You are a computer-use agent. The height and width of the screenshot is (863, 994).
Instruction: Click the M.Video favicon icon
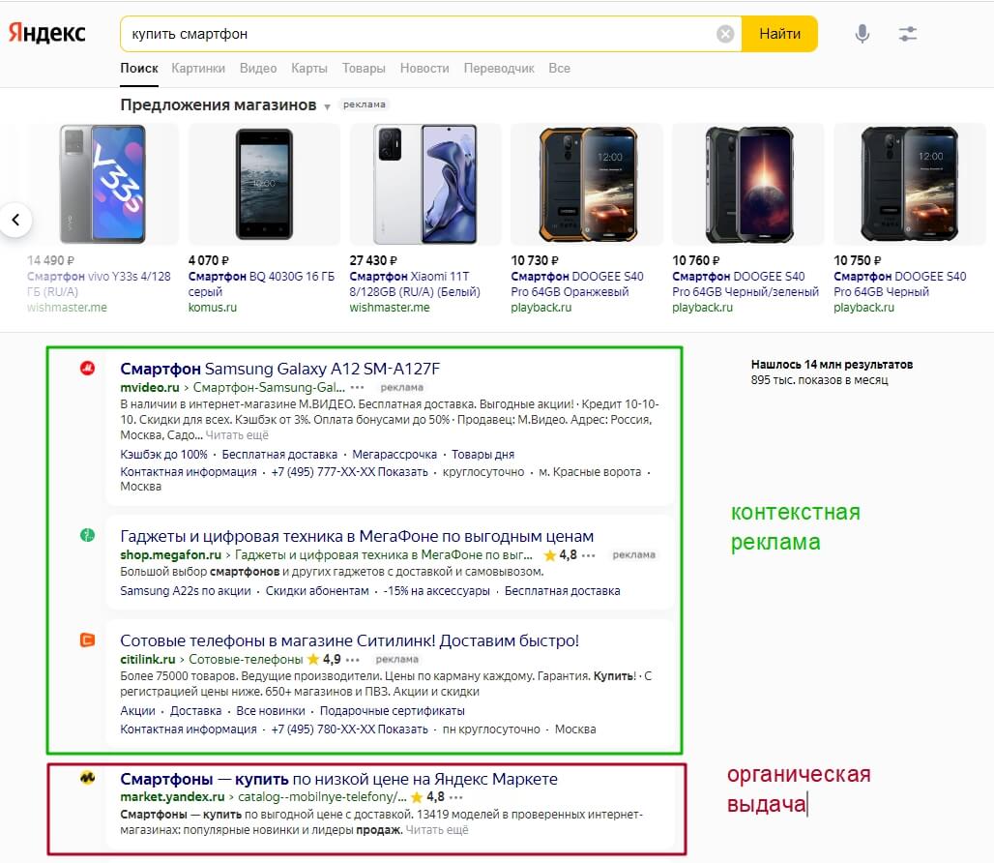[87, 369]
